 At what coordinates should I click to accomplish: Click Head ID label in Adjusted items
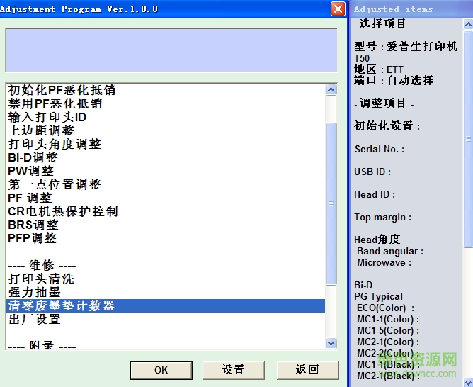375,194
